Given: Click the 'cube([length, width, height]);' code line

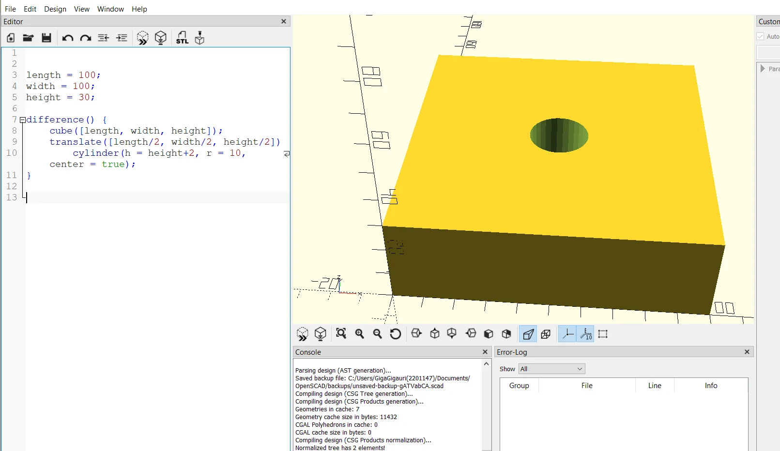Looking at the screenshot, I should [x=136, y=131].
